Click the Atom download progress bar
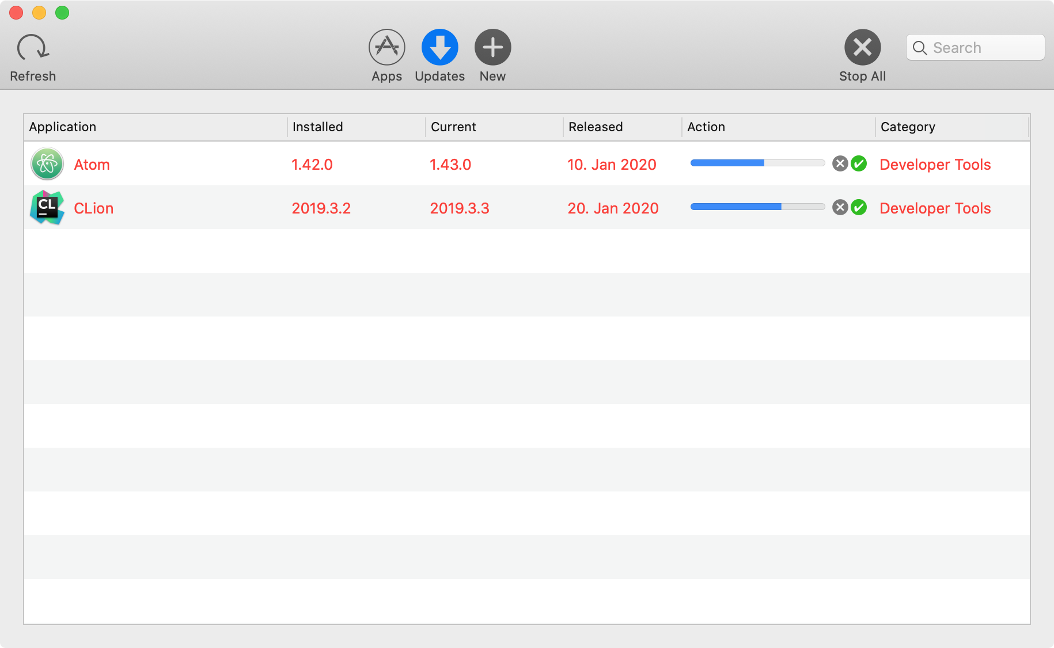 click(758, 163)
